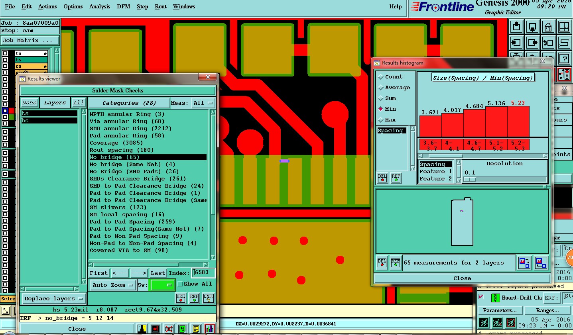Viewport: 573px width, 335px height.
Task: Open the Analysis menu
Action: click(100, 7)
